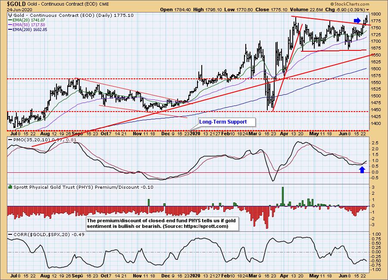Click the CORR($GOLD,$SPX,20) -0.49 label

[49, 234]
